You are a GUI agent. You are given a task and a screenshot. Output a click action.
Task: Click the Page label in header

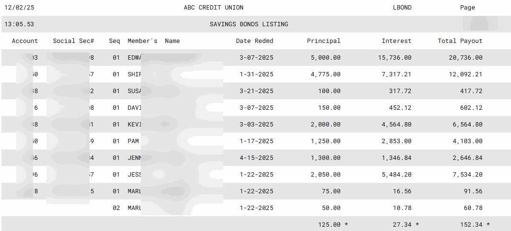click(467, 8)
